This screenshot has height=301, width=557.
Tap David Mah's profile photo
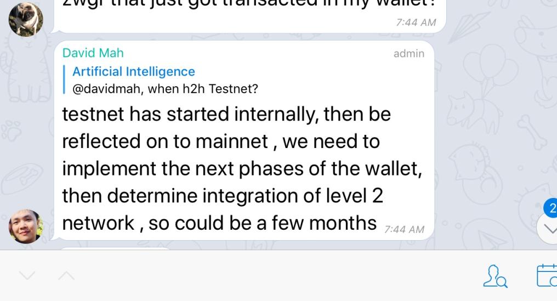click(26, 226)
